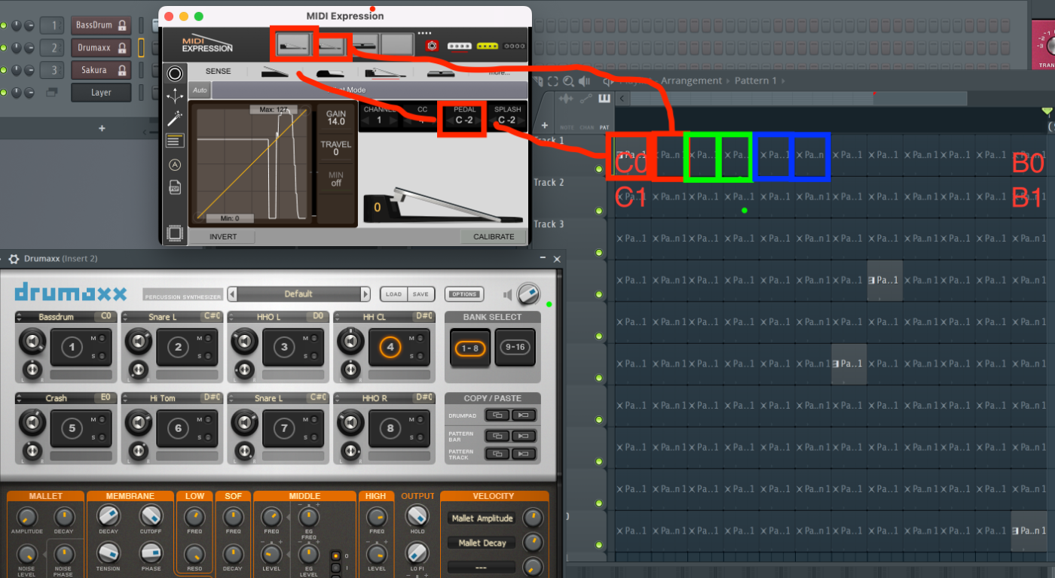Click the circled A icon in MIDI Expression
This screenshot has height=578, width=1055.
175,165
